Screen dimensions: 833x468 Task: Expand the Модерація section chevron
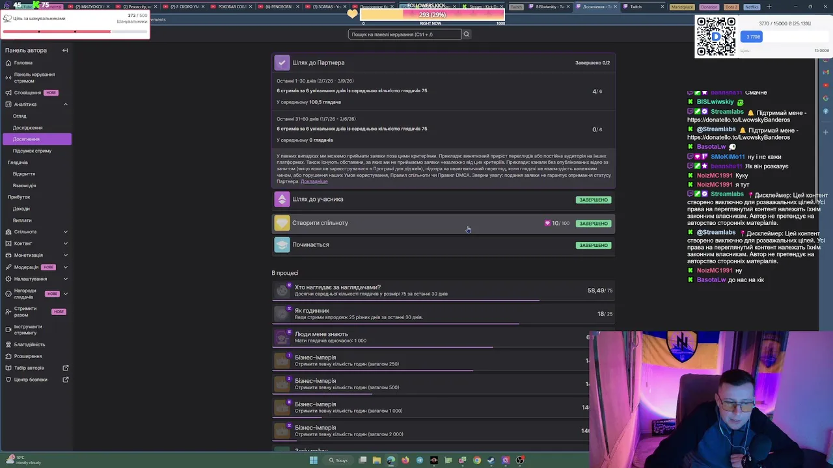click(65, 267)
